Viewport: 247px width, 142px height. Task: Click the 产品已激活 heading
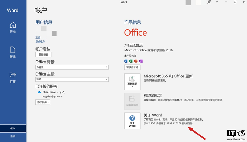pos(133,45)
